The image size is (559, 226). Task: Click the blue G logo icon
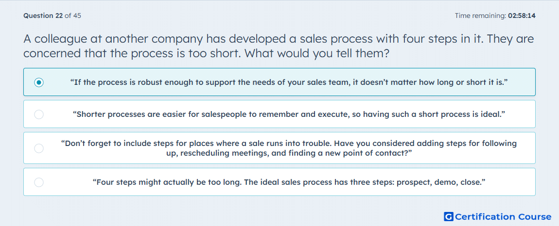(449, 216)
